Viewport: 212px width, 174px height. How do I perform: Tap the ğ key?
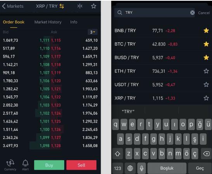[200, 124]
